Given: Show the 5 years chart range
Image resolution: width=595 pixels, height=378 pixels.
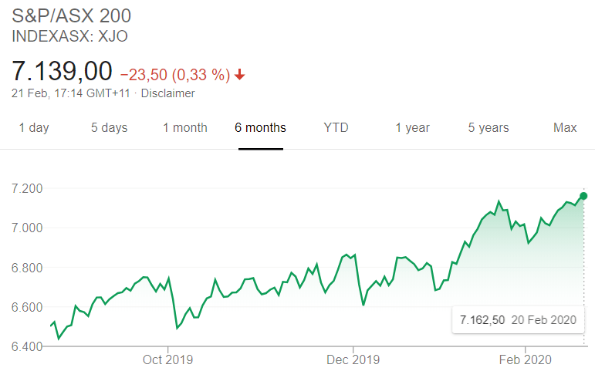Looking at the screenshot, I should (489, 128).
